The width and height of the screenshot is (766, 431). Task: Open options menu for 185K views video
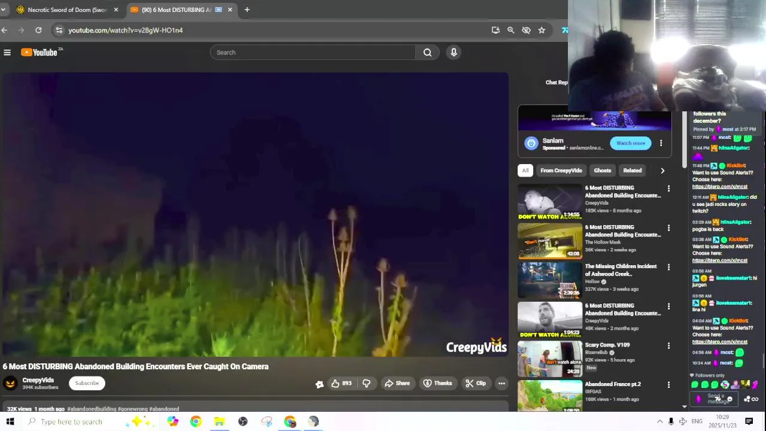point(668,189)
